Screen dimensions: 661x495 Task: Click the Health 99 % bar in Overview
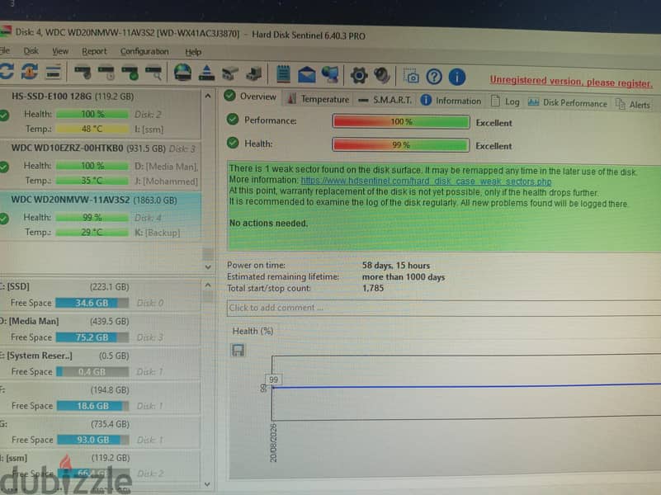point(400,145)
